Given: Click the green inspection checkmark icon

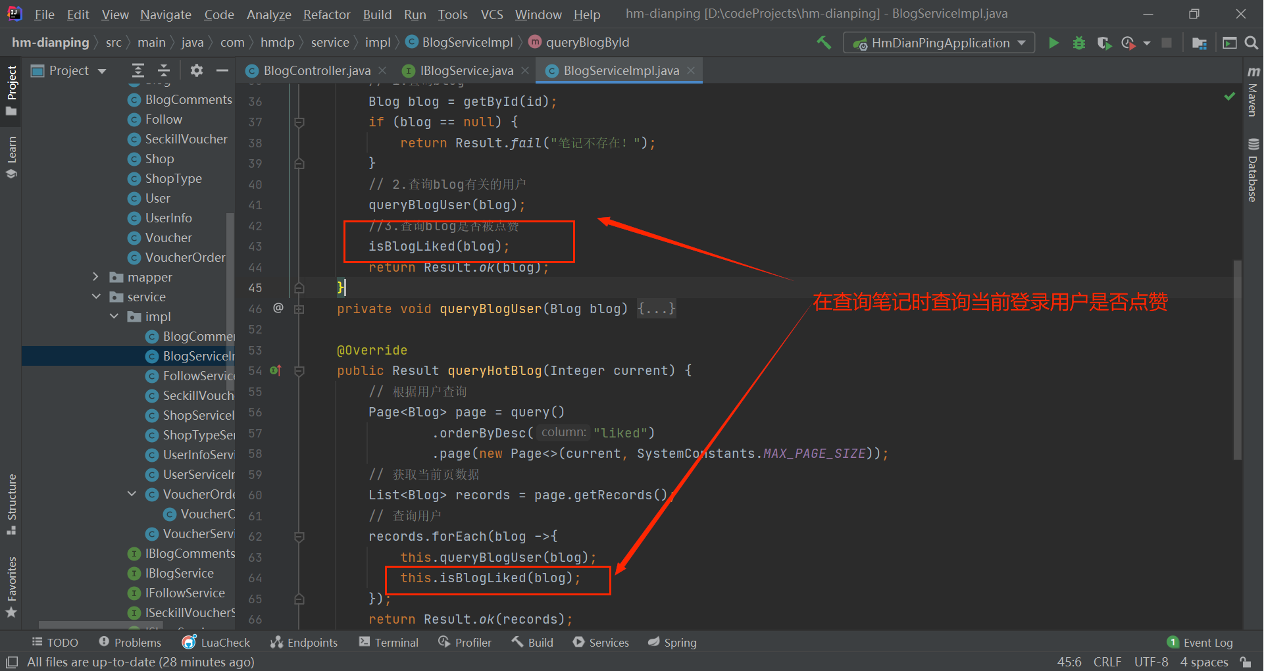Looking at the screenshot, I should click(x=1229, y=96).
